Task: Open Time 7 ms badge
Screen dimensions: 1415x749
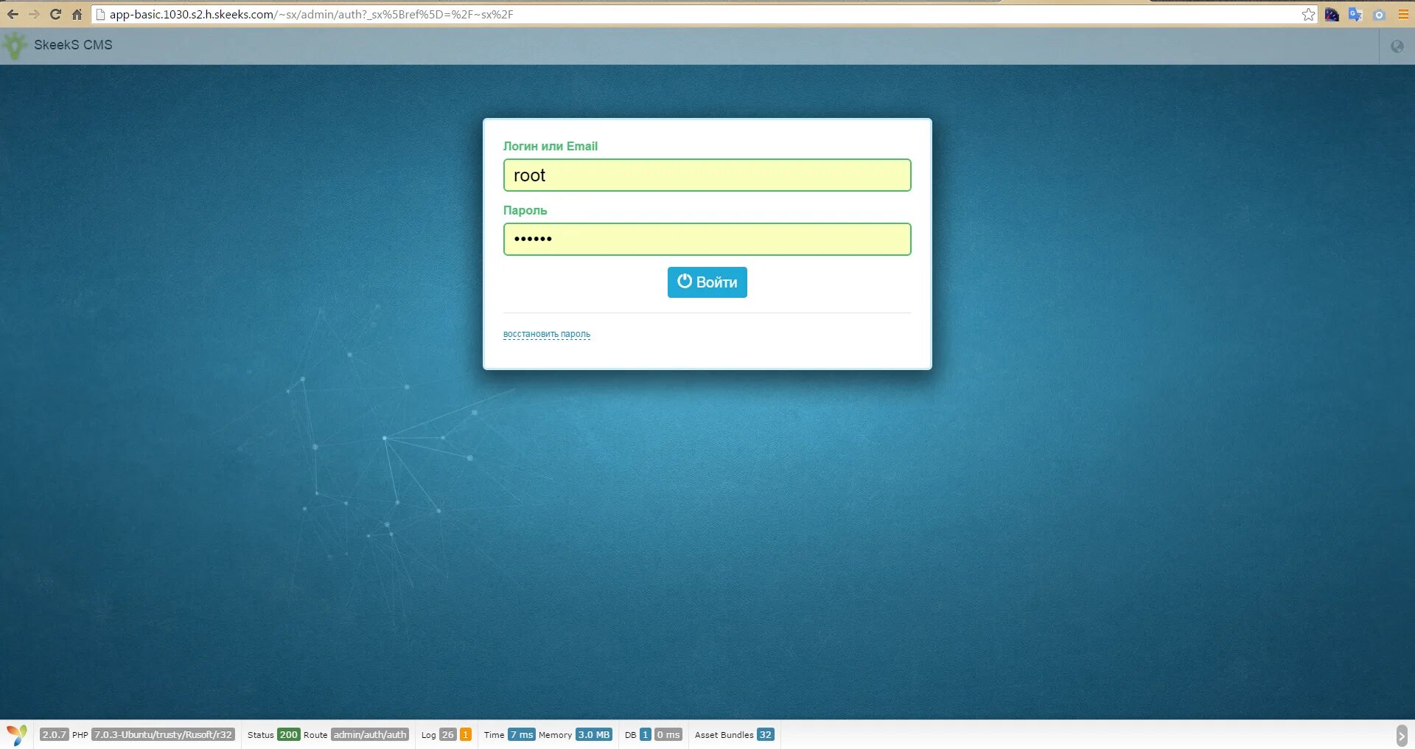Action: pos(521,734)
